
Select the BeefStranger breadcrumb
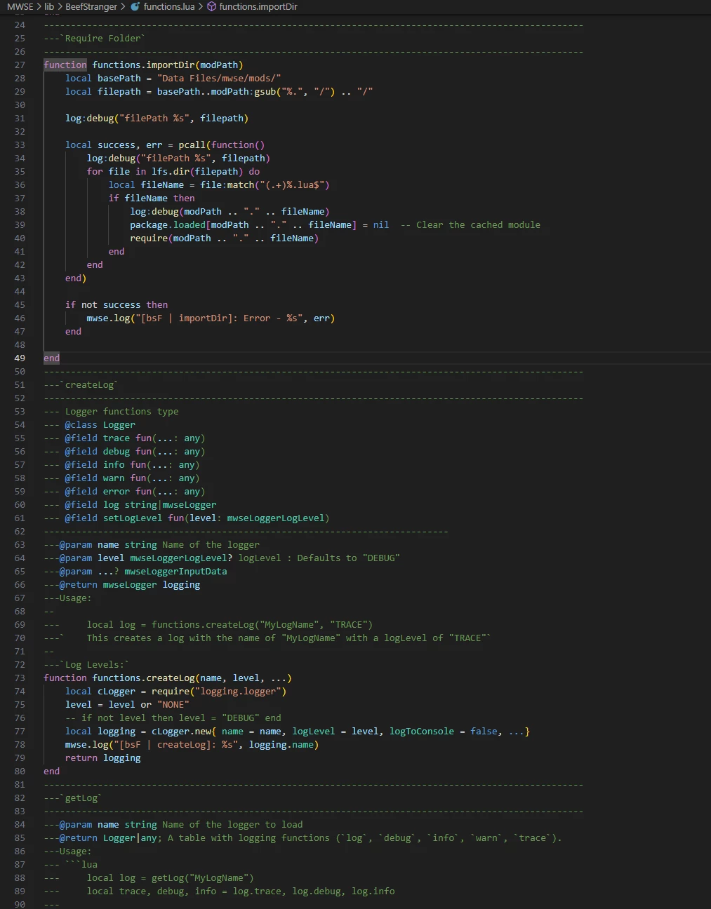[91, 6]
